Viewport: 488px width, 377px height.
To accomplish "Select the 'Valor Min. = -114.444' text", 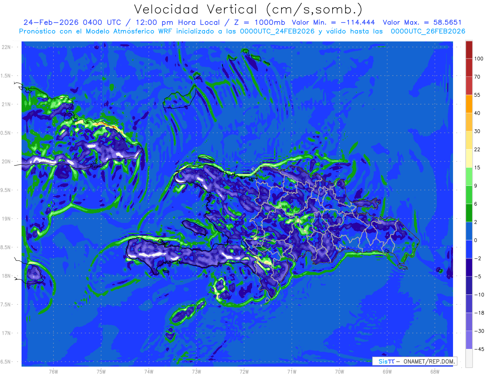I will (333, 22).
